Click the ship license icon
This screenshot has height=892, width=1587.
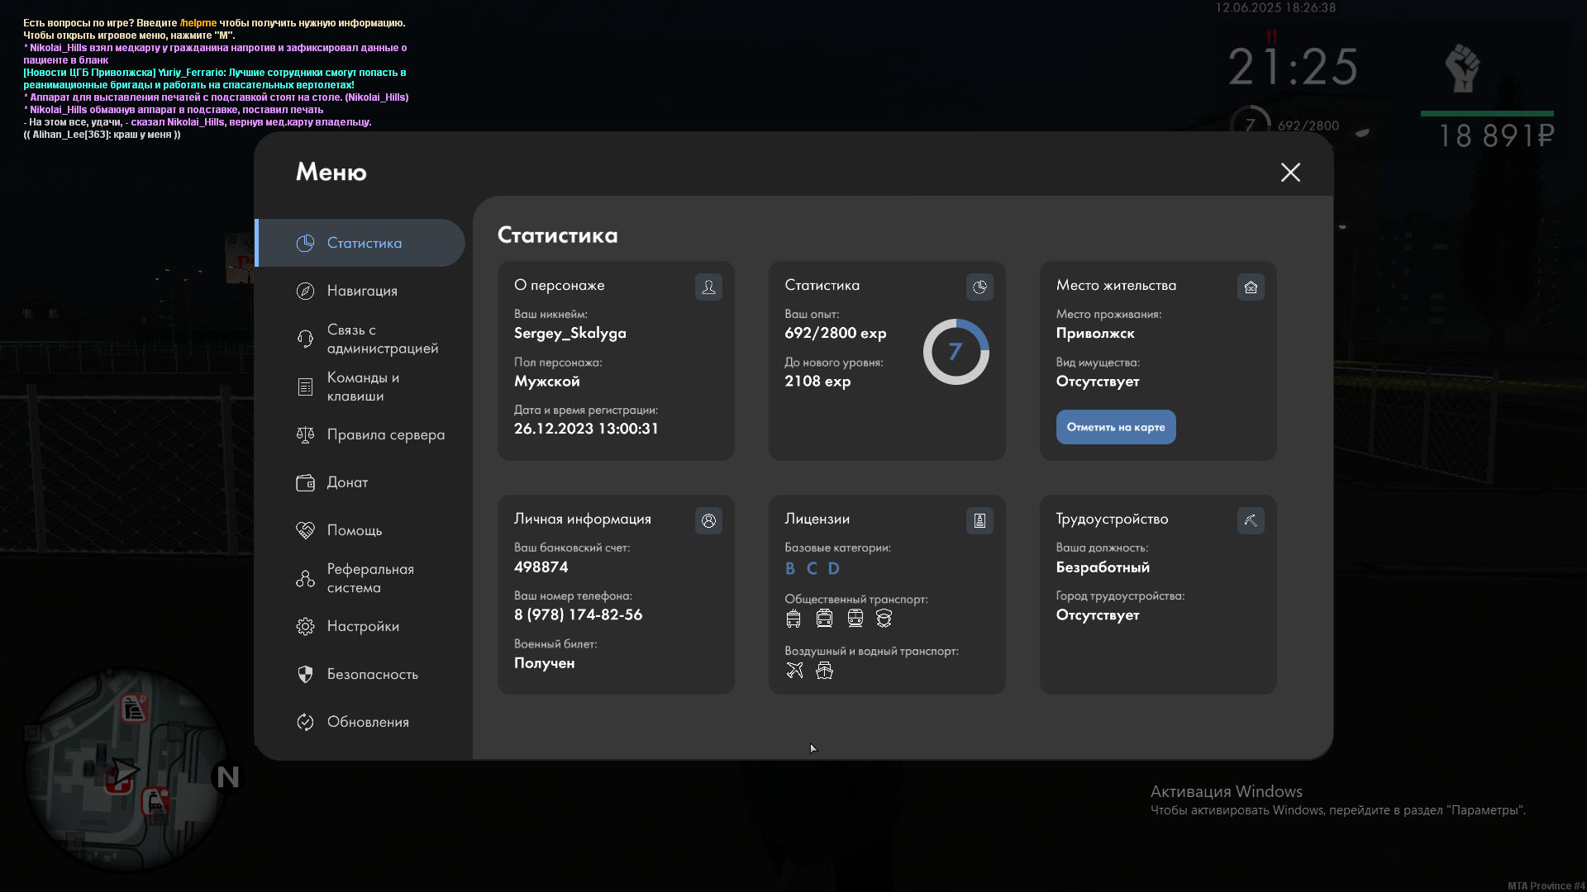tap(824, 670)
